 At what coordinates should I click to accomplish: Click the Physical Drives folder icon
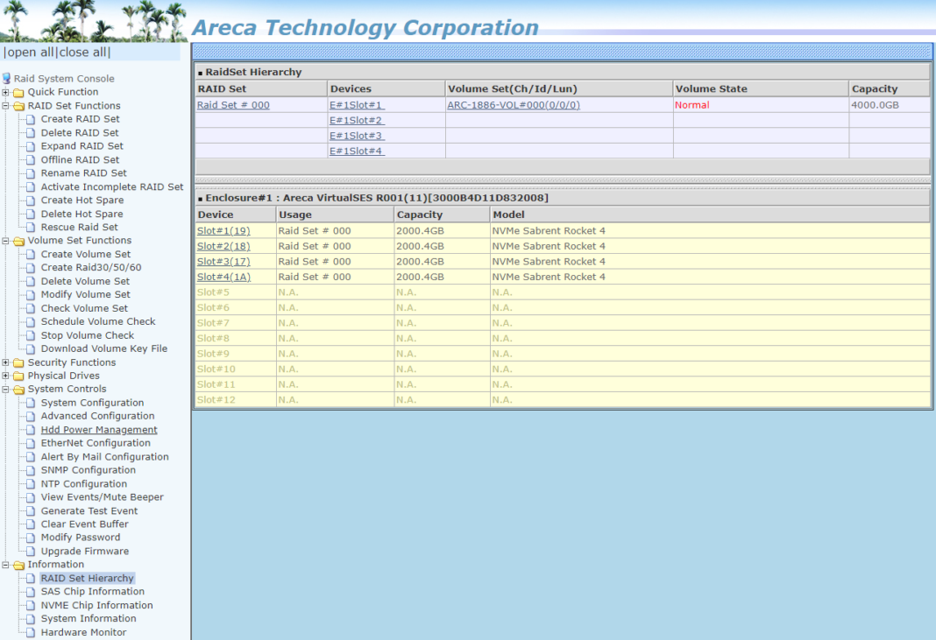pos(18,376)
